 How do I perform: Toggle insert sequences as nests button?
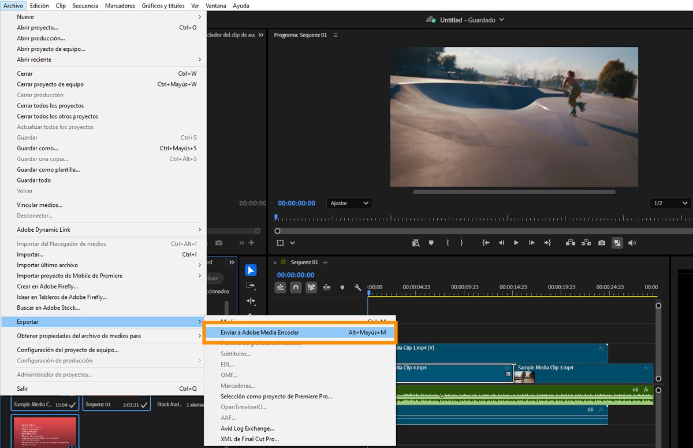point(281,287)
